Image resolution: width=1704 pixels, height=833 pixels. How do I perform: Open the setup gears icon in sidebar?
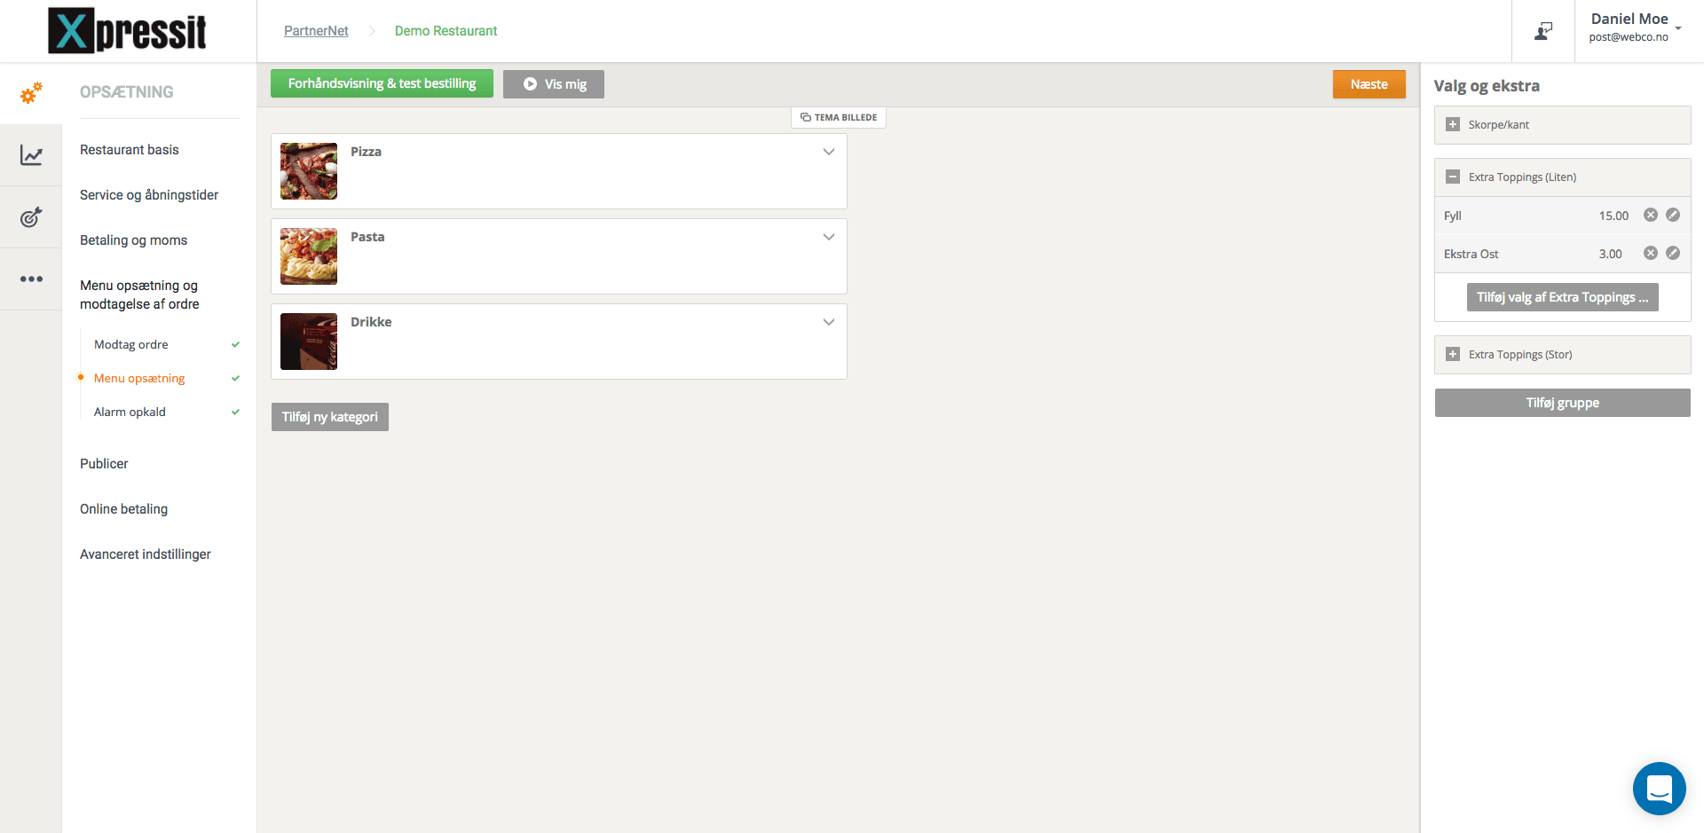tap(31, 93)
